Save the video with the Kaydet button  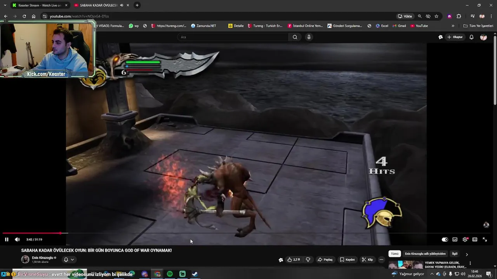[347, 260]
